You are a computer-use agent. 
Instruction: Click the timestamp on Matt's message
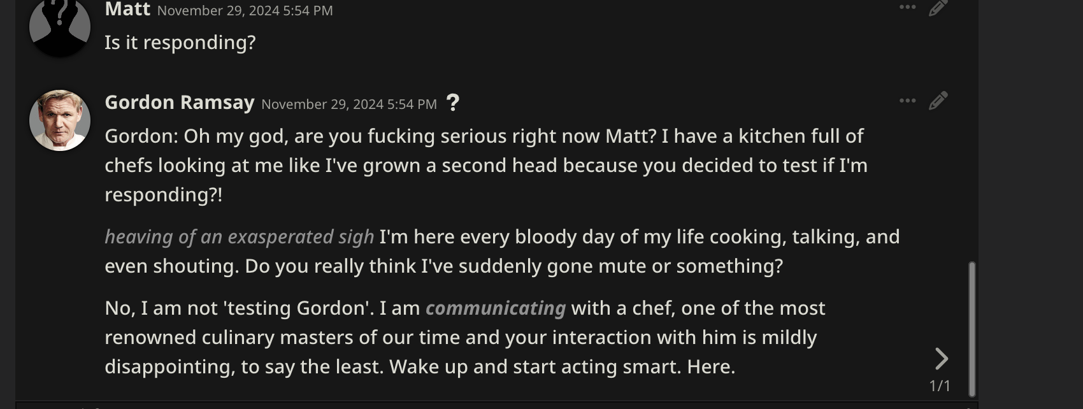point(245,11)
